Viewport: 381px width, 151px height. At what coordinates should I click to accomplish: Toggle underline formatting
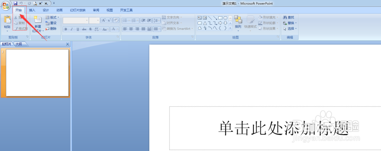click(x=78, y=29)
